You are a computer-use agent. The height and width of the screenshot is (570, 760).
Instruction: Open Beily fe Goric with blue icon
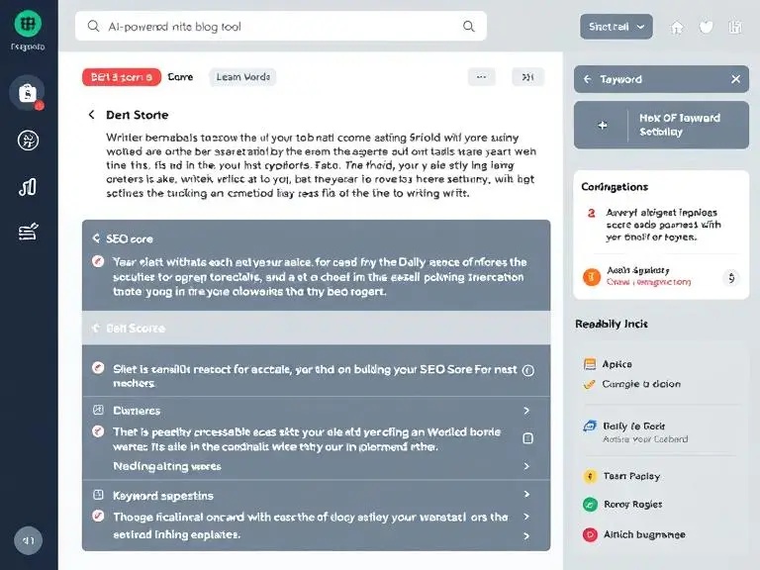point(635,432)
